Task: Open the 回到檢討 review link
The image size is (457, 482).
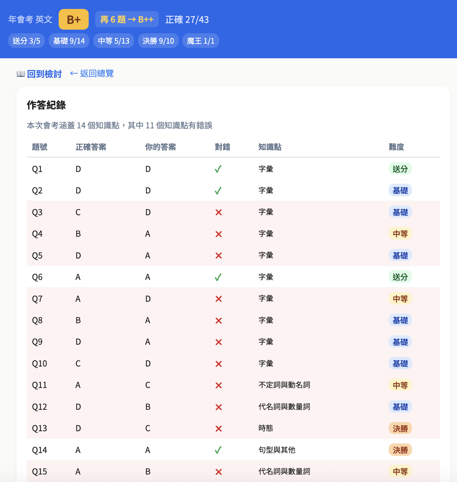Action: pos(44,74)
